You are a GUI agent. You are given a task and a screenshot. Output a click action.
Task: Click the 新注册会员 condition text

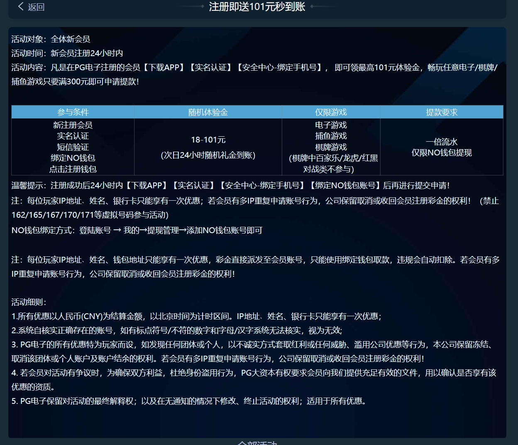[x=73, y=125]
